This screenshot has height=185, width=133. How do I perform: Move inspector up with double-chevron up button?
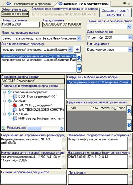(x=79, y=58)
